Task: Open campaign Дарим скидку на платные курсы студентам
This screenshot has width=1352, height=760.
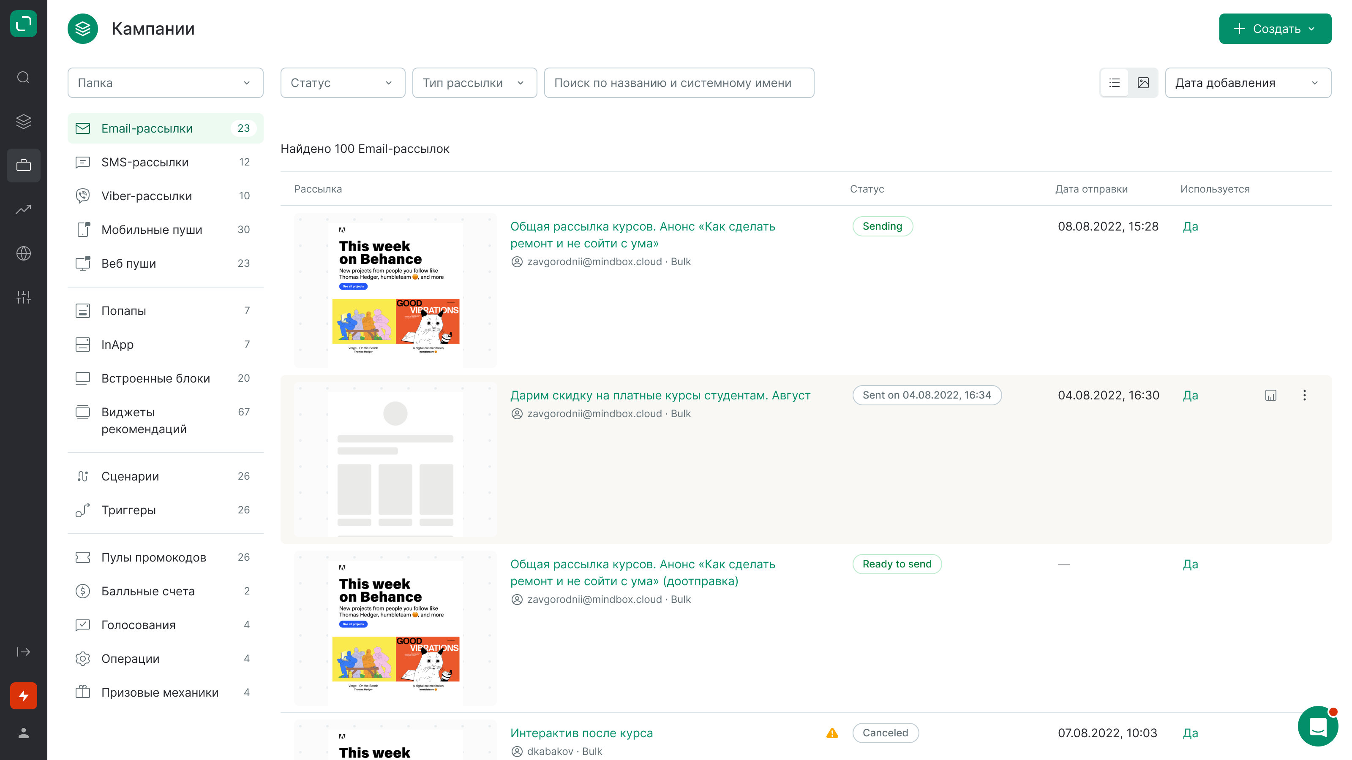Action: [660, 396]
